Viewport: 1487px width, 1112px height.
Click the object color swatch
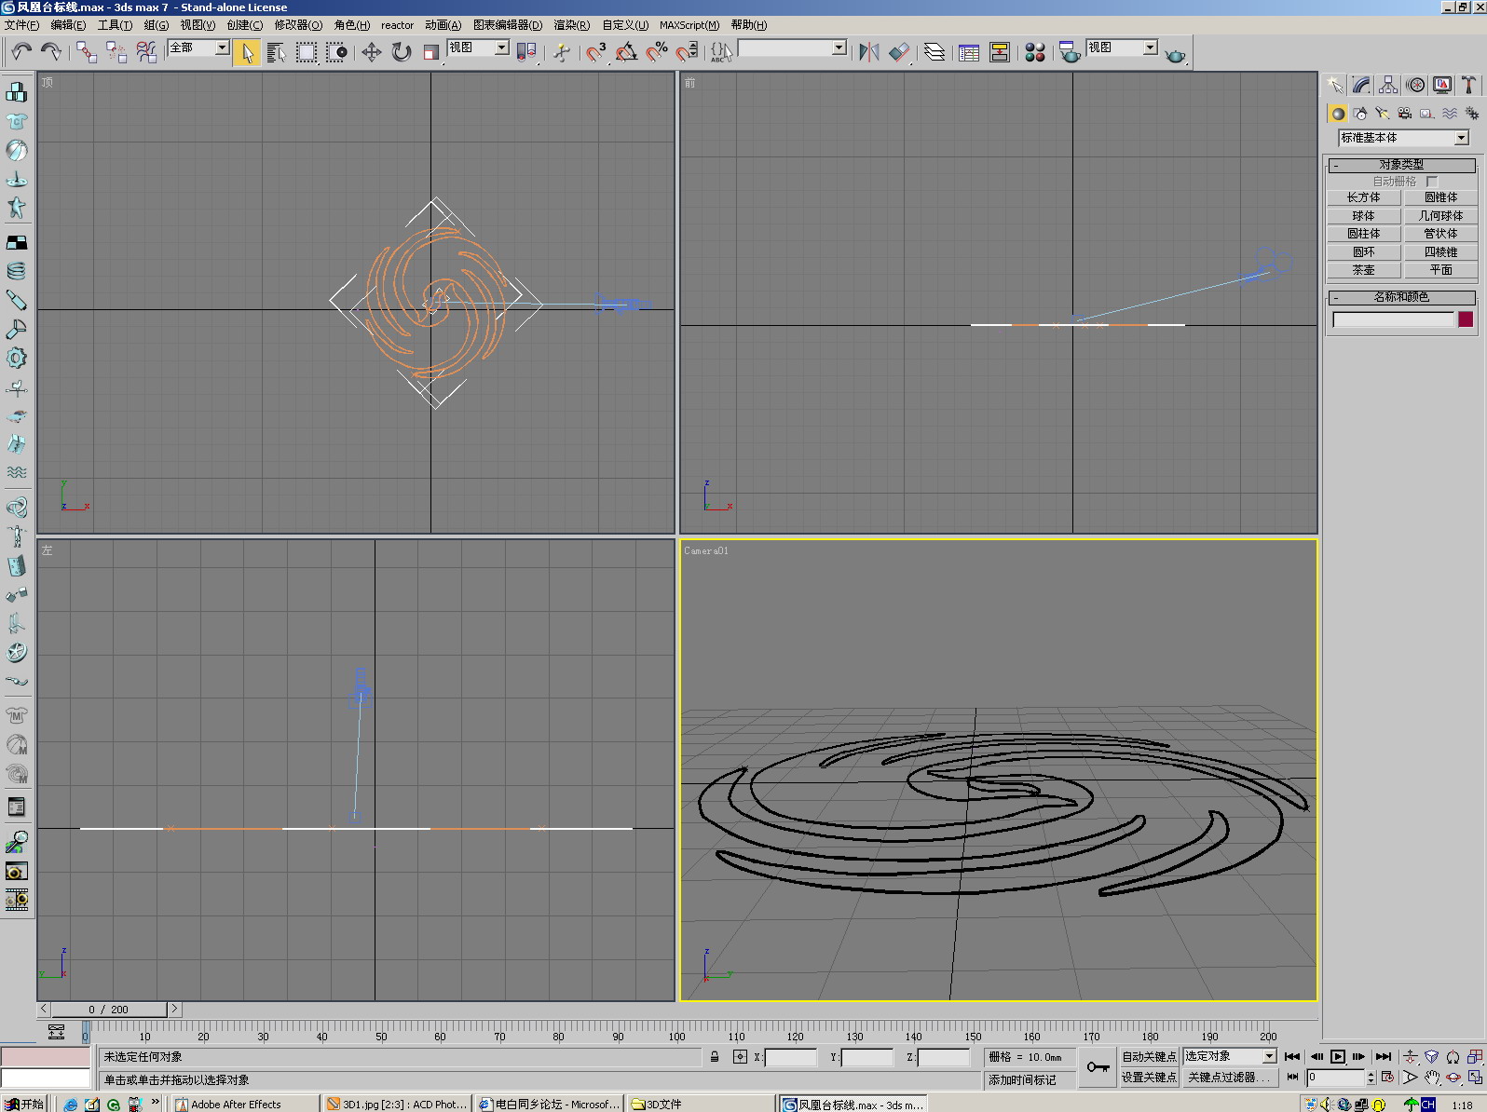[1466, 319]
